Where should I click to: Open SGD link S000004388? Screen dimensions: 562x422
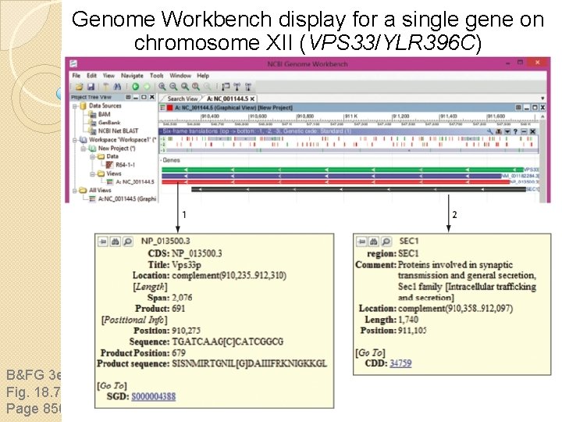coord(154,396)
